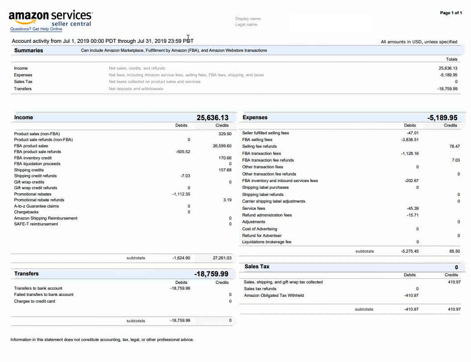Click the Transfers to bank account row label

tap(38, 288)
